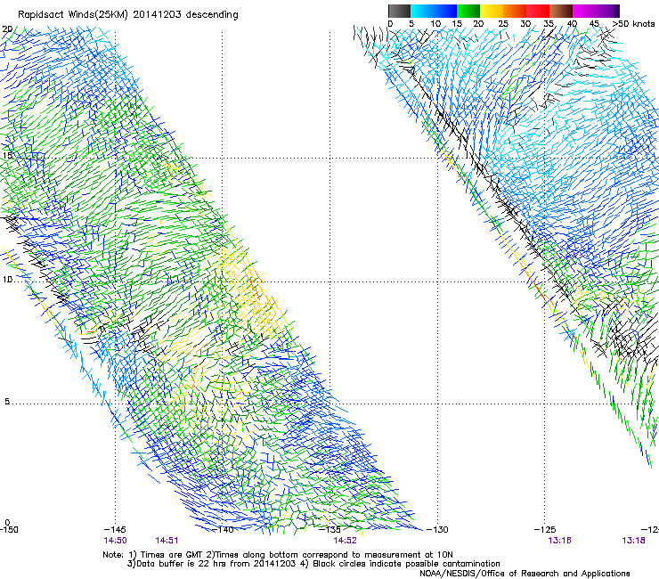Click the 'NOAA/NESDIS/Office of Research and Applications' credit

tap(525, 574)
